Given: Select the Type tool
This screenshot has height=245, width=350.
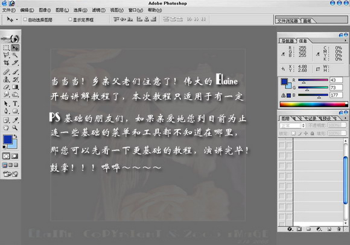Looking at the screenshot, I should pyautogui.click(x=15, y=104).
